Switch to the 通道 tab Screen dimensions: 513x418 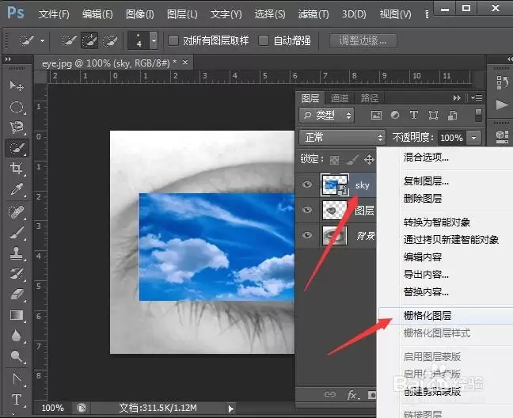[x=340, y=98]
